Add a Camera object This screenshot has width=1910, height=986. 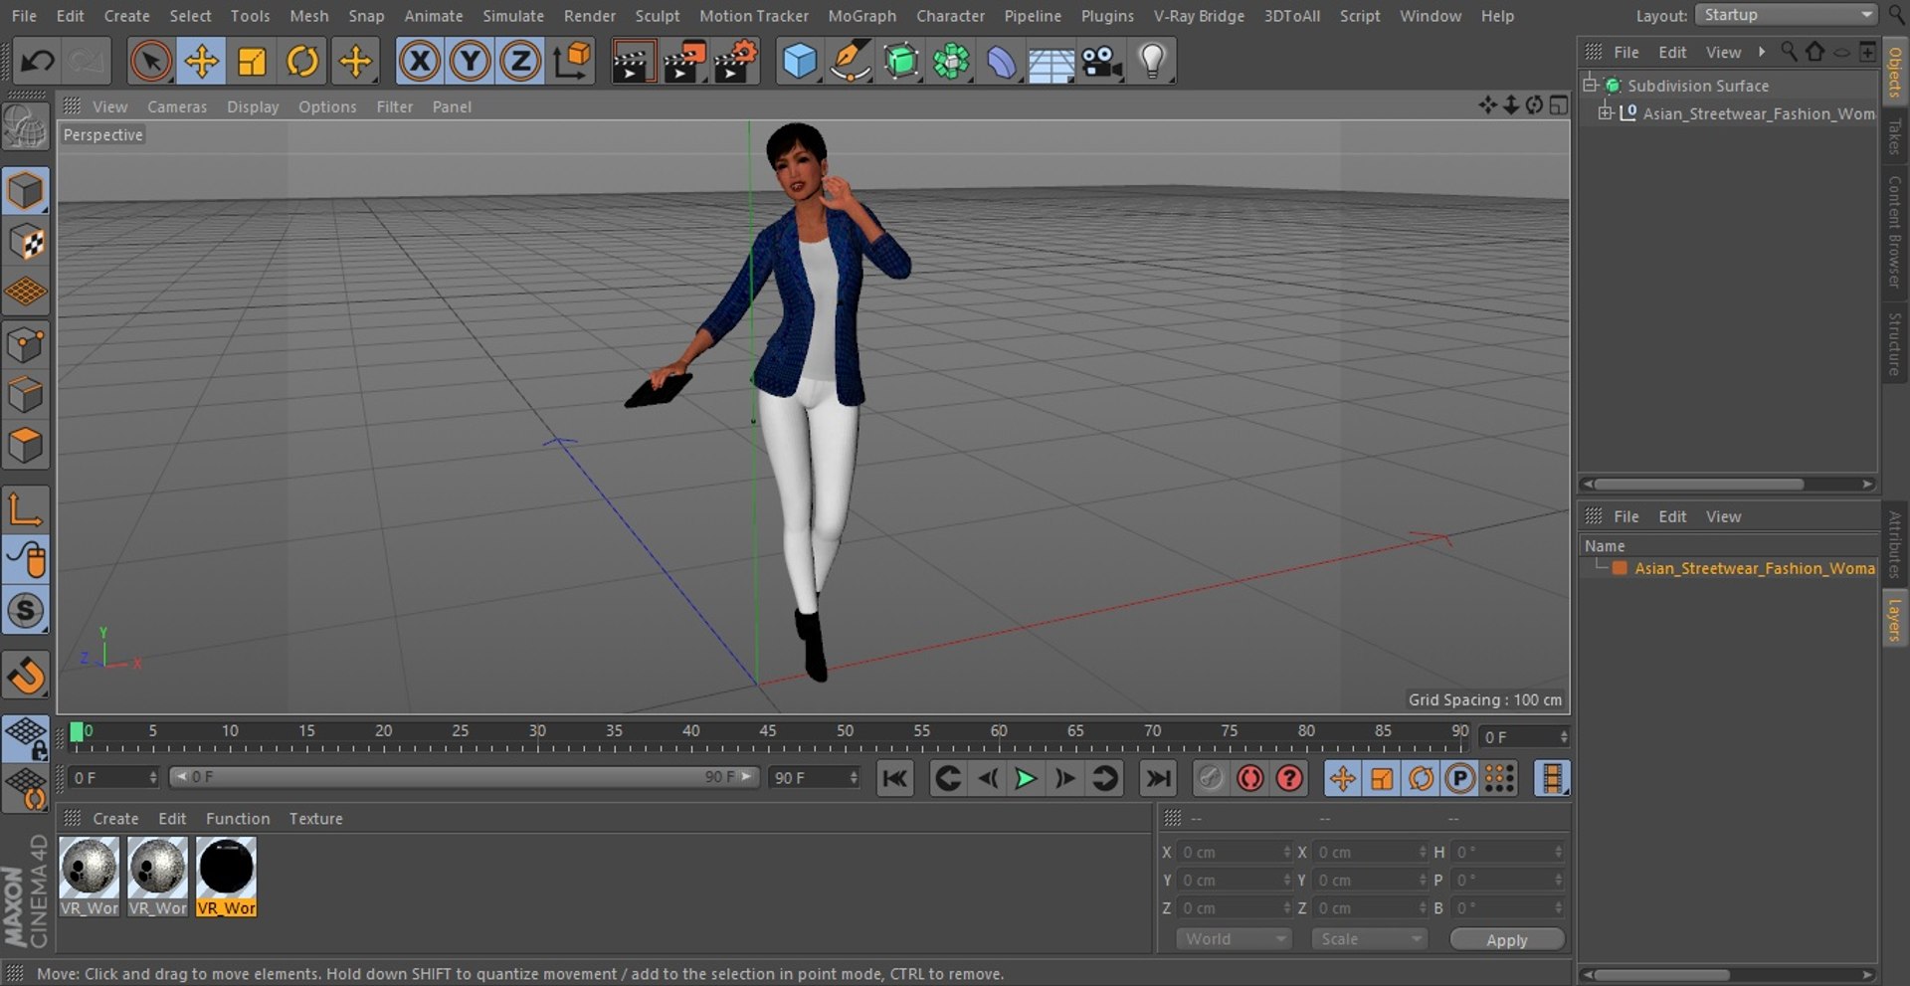pyautogui.click(x=1102, y=62)
